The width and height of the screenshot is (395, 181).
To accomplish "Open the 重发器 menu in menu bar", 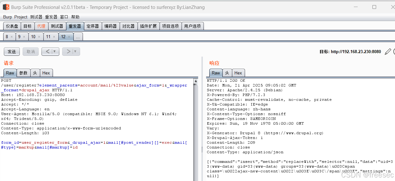I will point(51,17).
